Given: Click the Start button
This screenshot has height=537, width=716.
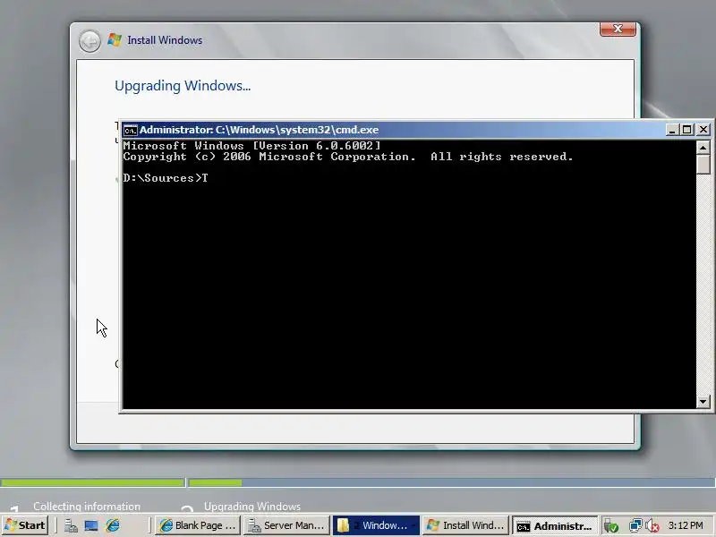Looking at the screenshot, I should 25,525.
